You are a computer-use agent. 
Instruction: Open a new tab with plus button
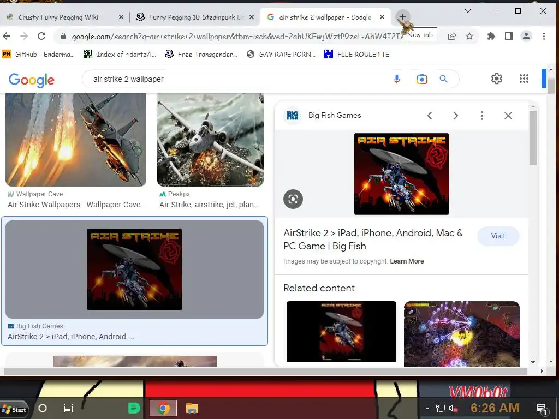(x=402, y=17)
